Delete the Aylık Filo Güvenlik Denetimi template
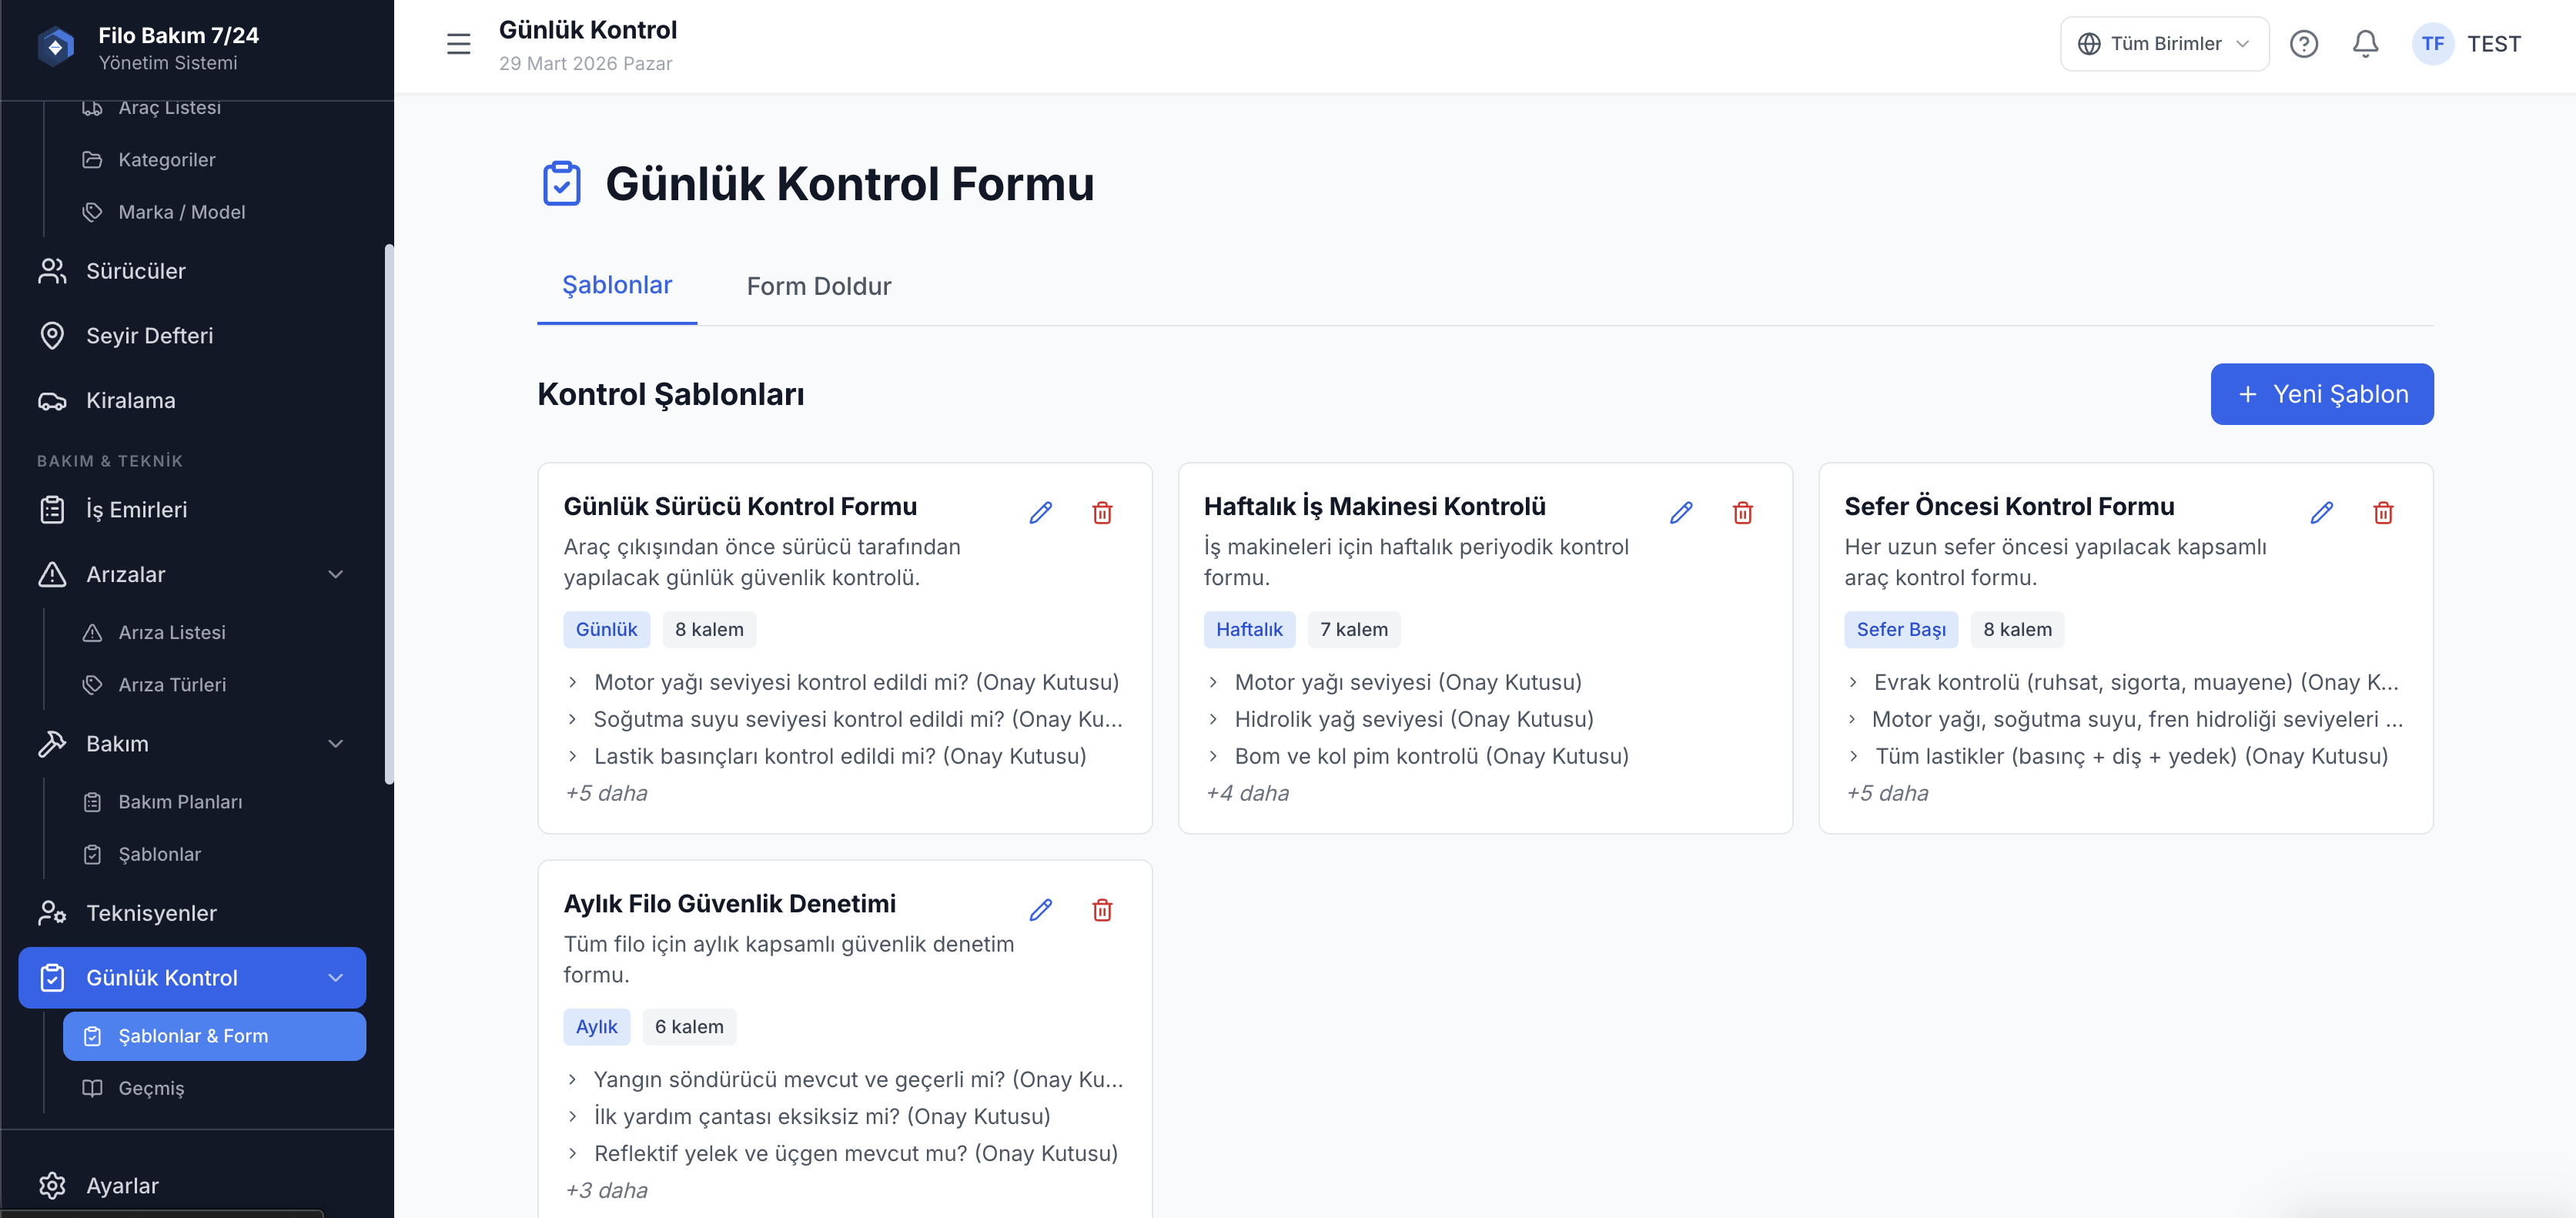Image resolution: width=2576 pixels, height=1218 pixels. pos(1102,910)
